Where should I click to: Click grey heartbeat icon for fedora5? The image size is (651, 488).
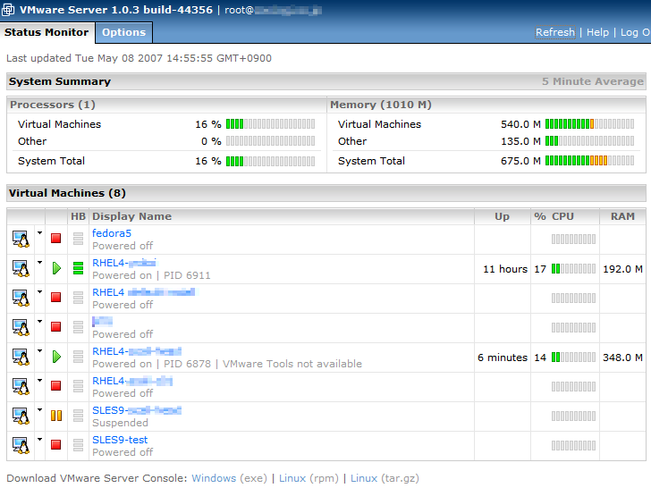tap(78, 239)
